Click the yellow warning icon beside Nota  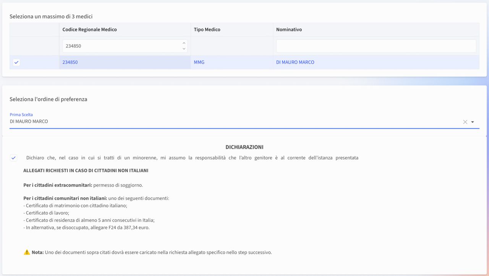point(27,252)
